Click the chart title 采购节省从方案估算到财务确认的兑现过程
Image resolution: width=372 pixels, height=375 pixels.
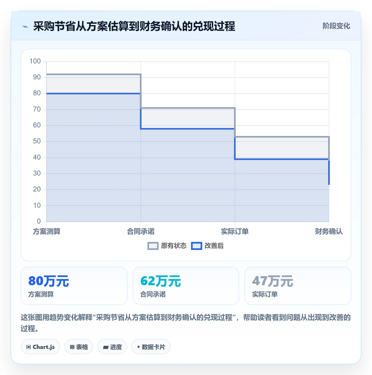click(134, 26)
